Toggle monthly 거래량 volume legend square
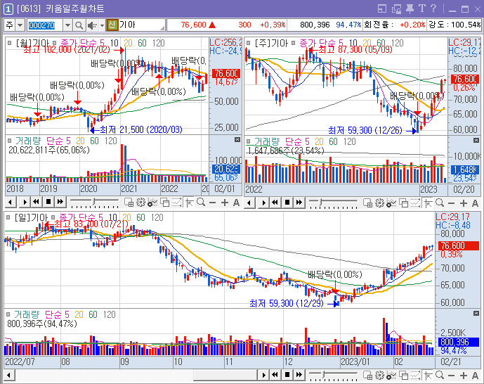Viewport: 484px width, 384px height. click(10, 141)
